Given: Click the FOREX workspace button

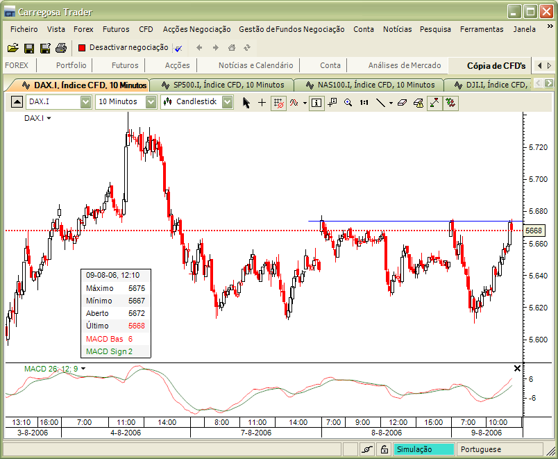Looking at the screenshot, I should click(x=17, y=65).
